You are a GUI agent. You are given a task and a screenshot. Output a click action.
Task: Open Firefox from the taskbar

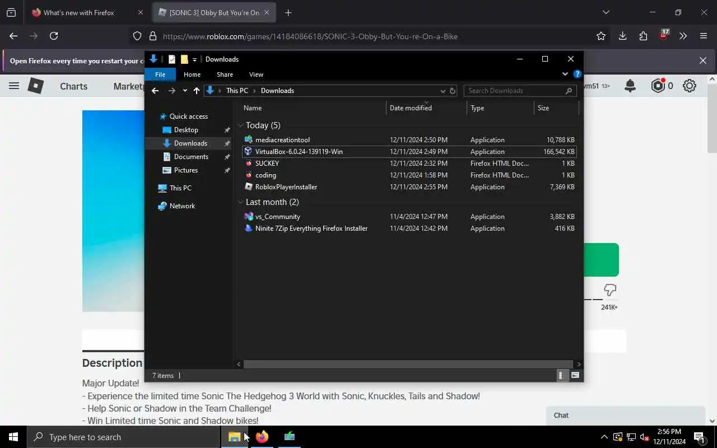coord(262,437)
